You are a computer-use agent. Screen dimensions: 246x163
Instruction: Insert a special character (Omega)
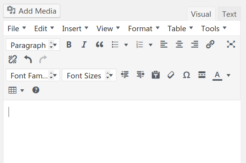[x=186, y=75]
